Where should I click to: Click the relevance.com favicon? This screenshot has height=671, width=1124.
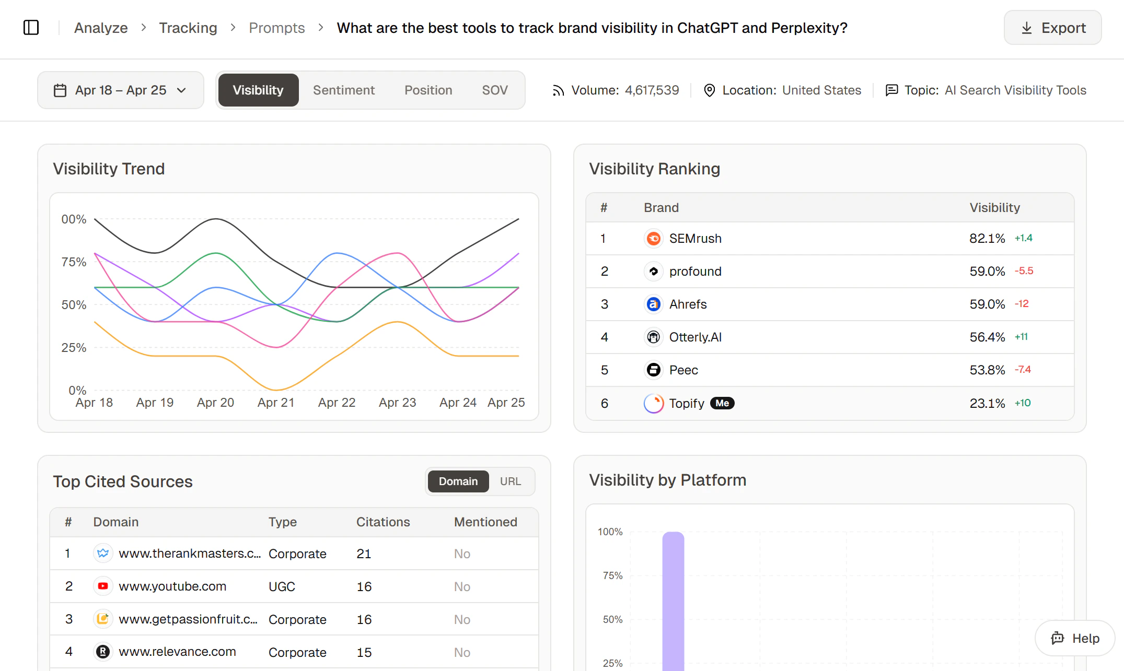[x=103, y=652]
